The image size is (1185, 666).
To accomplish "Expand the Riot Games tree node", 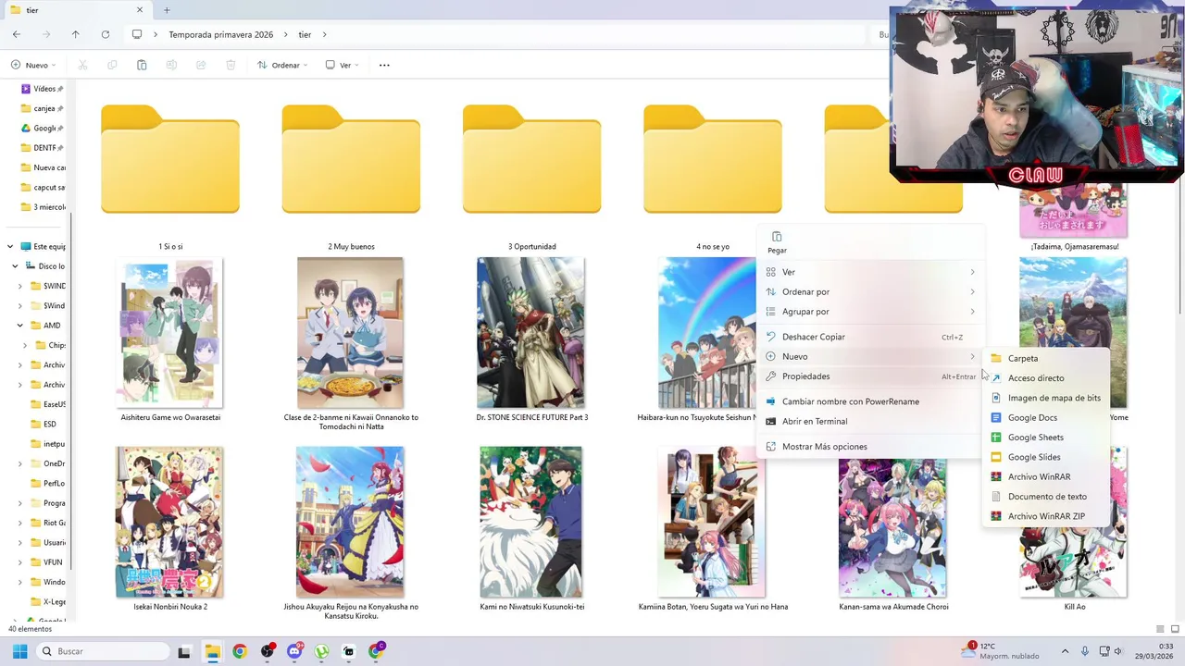I will click(19, 523).
